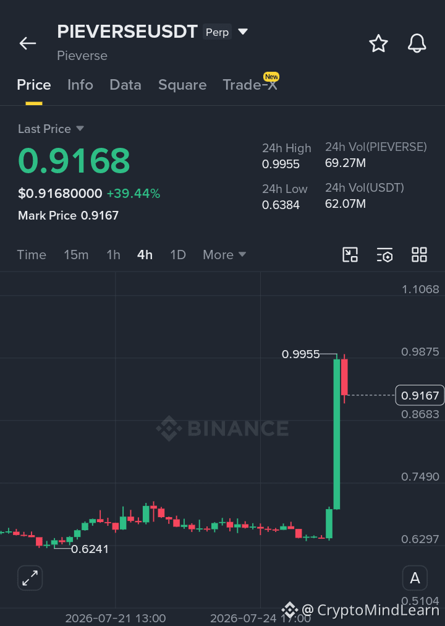Tap the +39.44% change value
Screen dimensions: 445x626
pos(133,193)
